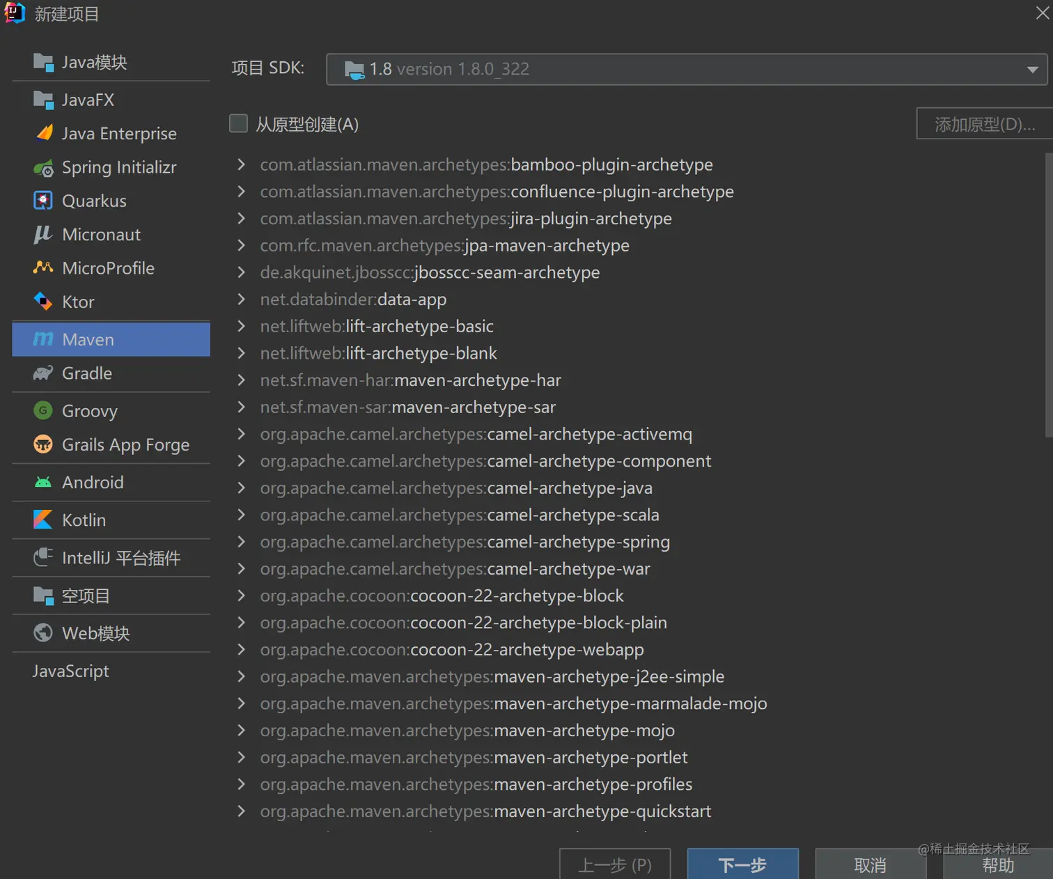
Task: Click the Ktor diamond icon
Action: 43,302
